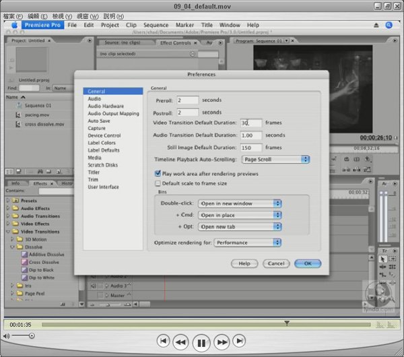
Task: Click the volume speaker icon
Action: 7,336
